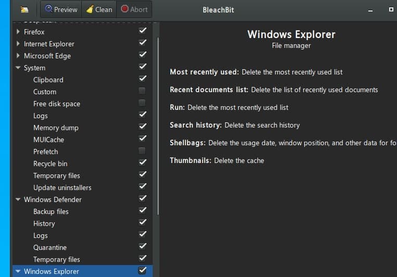Click the BleachBit application menu icon
The width and height of the screenshot is (397, 277).
click(x=24, y=9)
